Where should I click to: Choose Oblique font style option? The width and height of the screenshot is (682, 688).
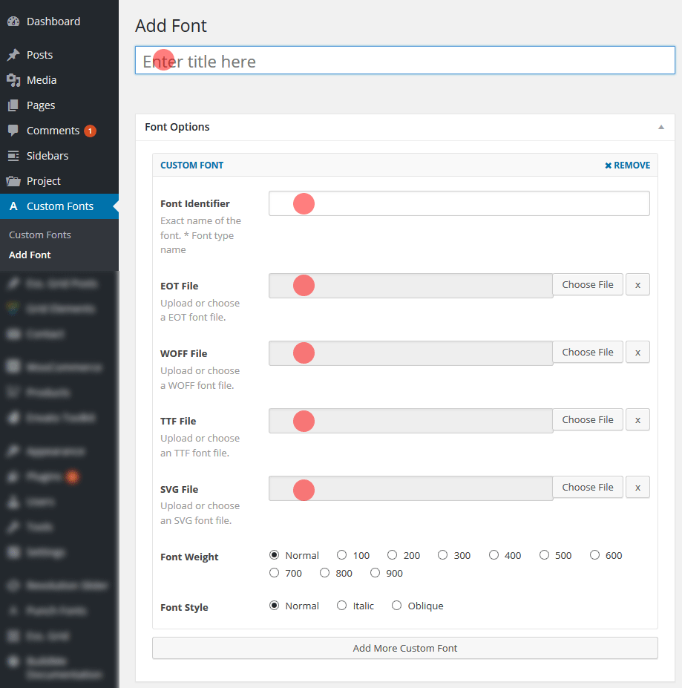tap(397, 606)
